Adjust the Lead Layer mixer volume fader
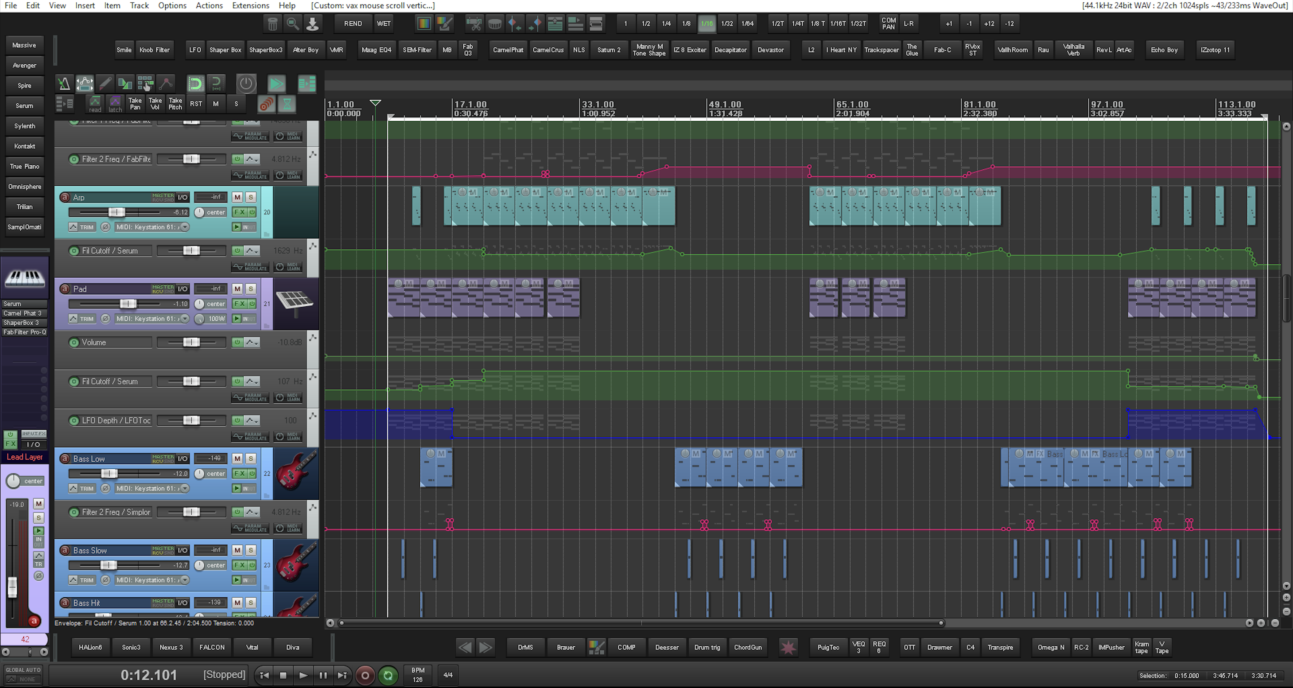 coord(12,587)
